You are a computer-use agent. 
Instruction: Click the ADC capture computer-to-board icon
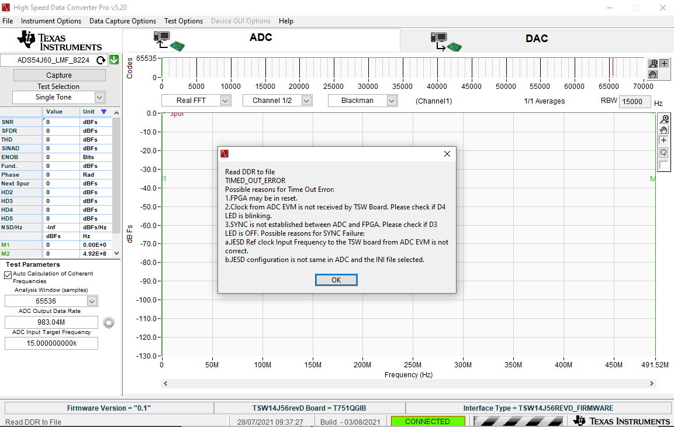(169, 42)
